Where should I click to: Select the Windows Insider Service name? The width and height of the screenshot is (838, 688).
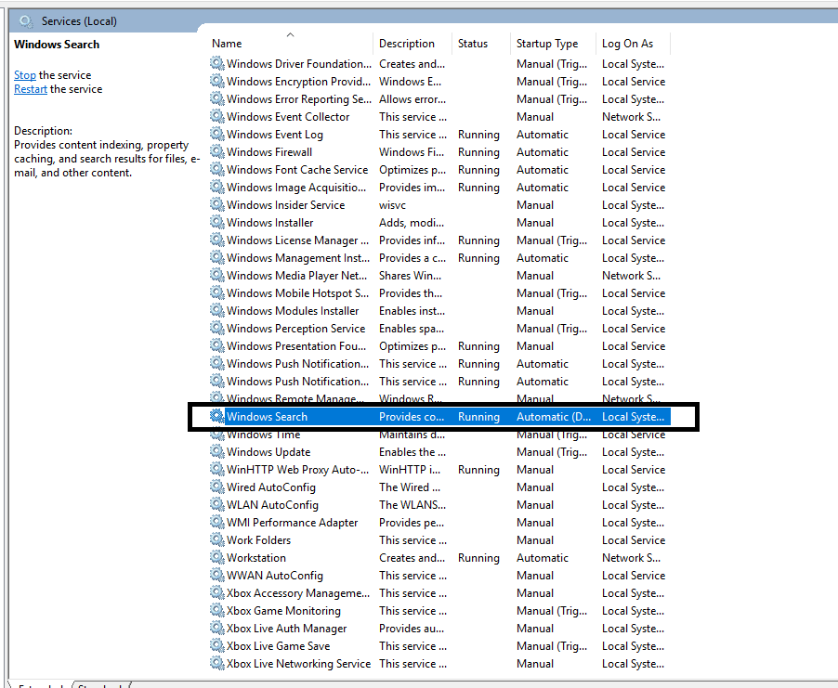pyautogui.click(x=286, y=205)
